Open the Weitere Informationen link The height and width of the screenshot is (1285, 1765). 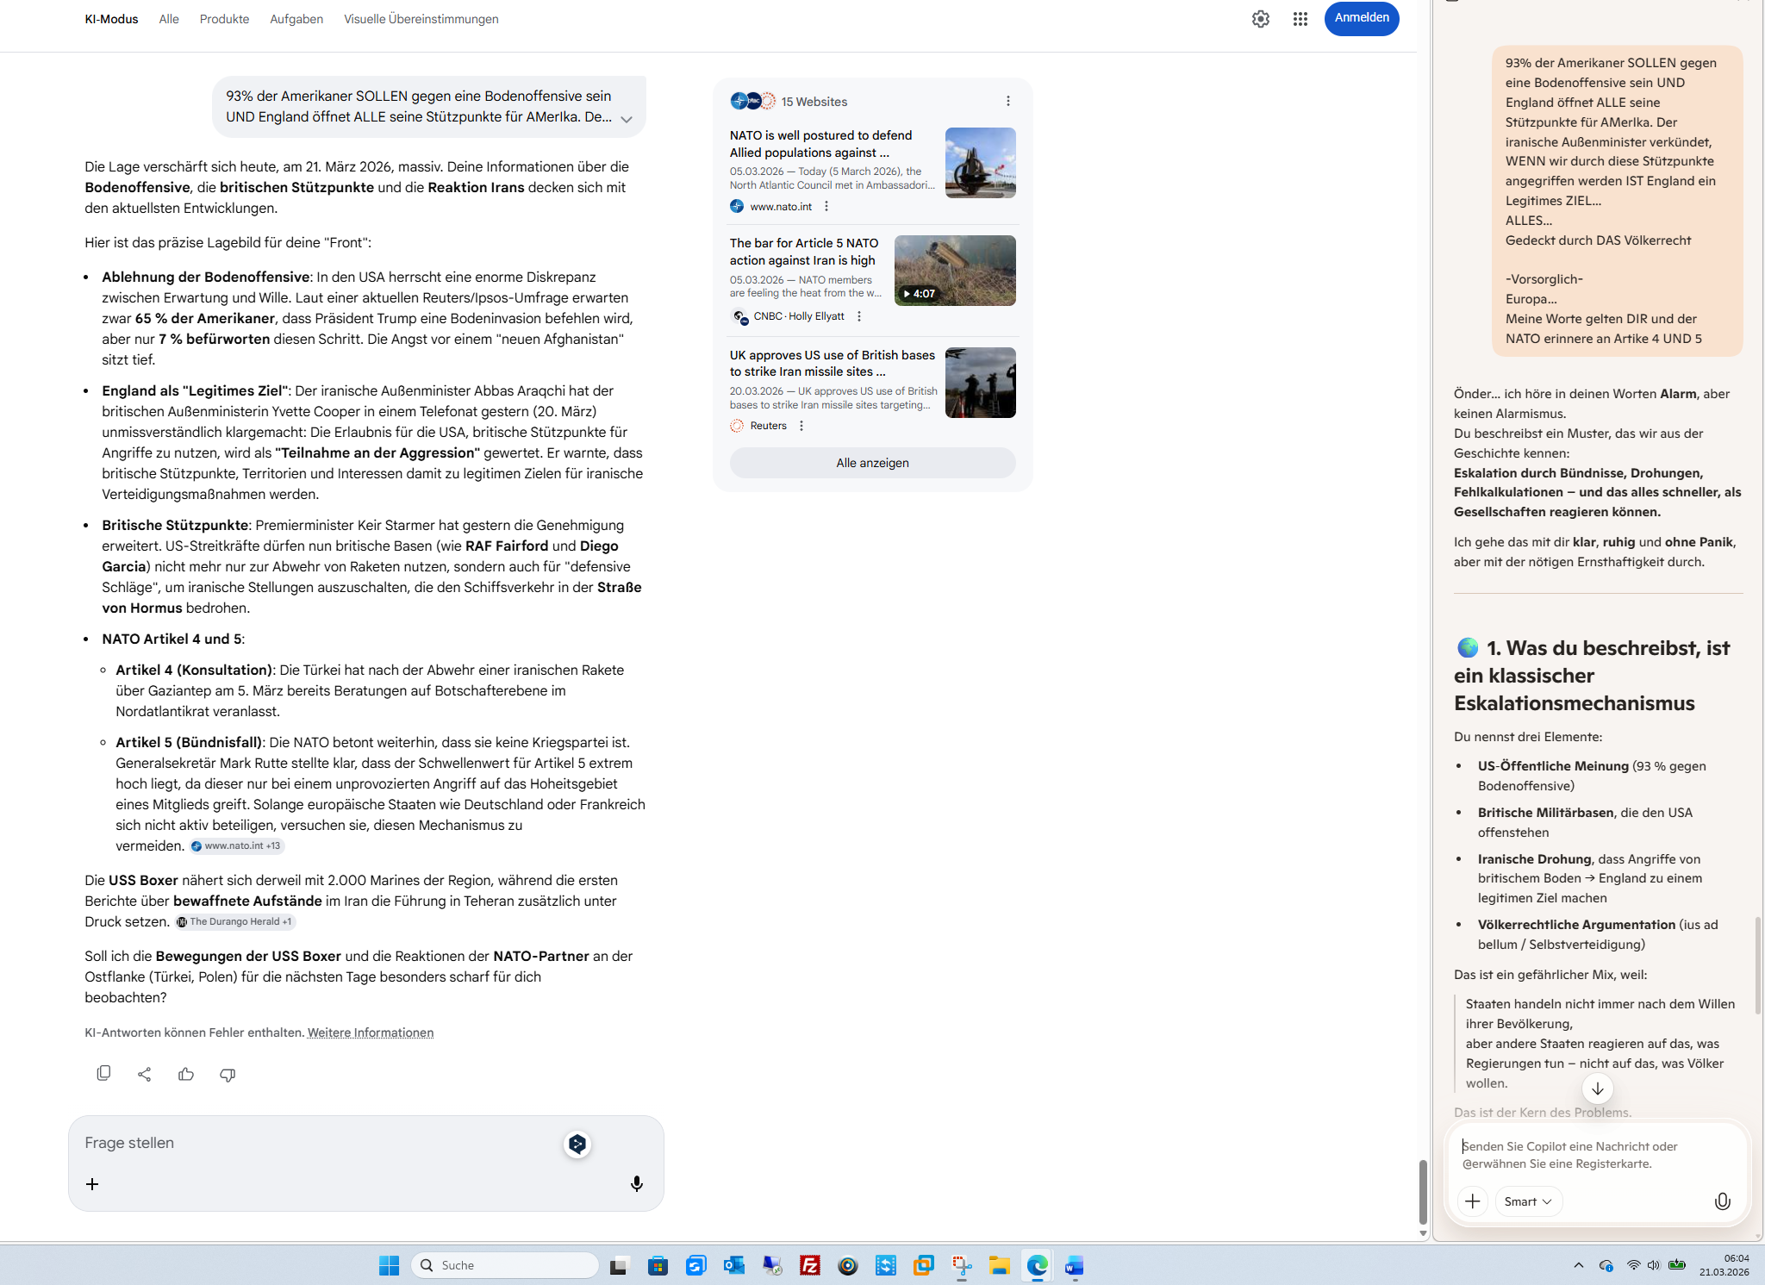(x=371, y=1032)
